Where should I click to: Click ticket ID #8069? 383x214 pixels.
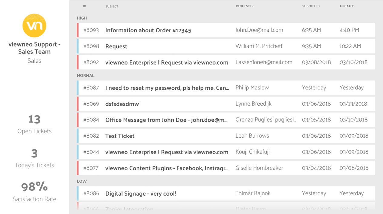click(91, 104)
